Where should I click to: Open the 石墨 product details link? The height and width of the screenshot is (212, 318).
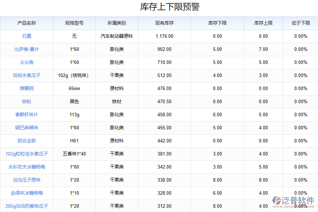[x=26, y=36]
